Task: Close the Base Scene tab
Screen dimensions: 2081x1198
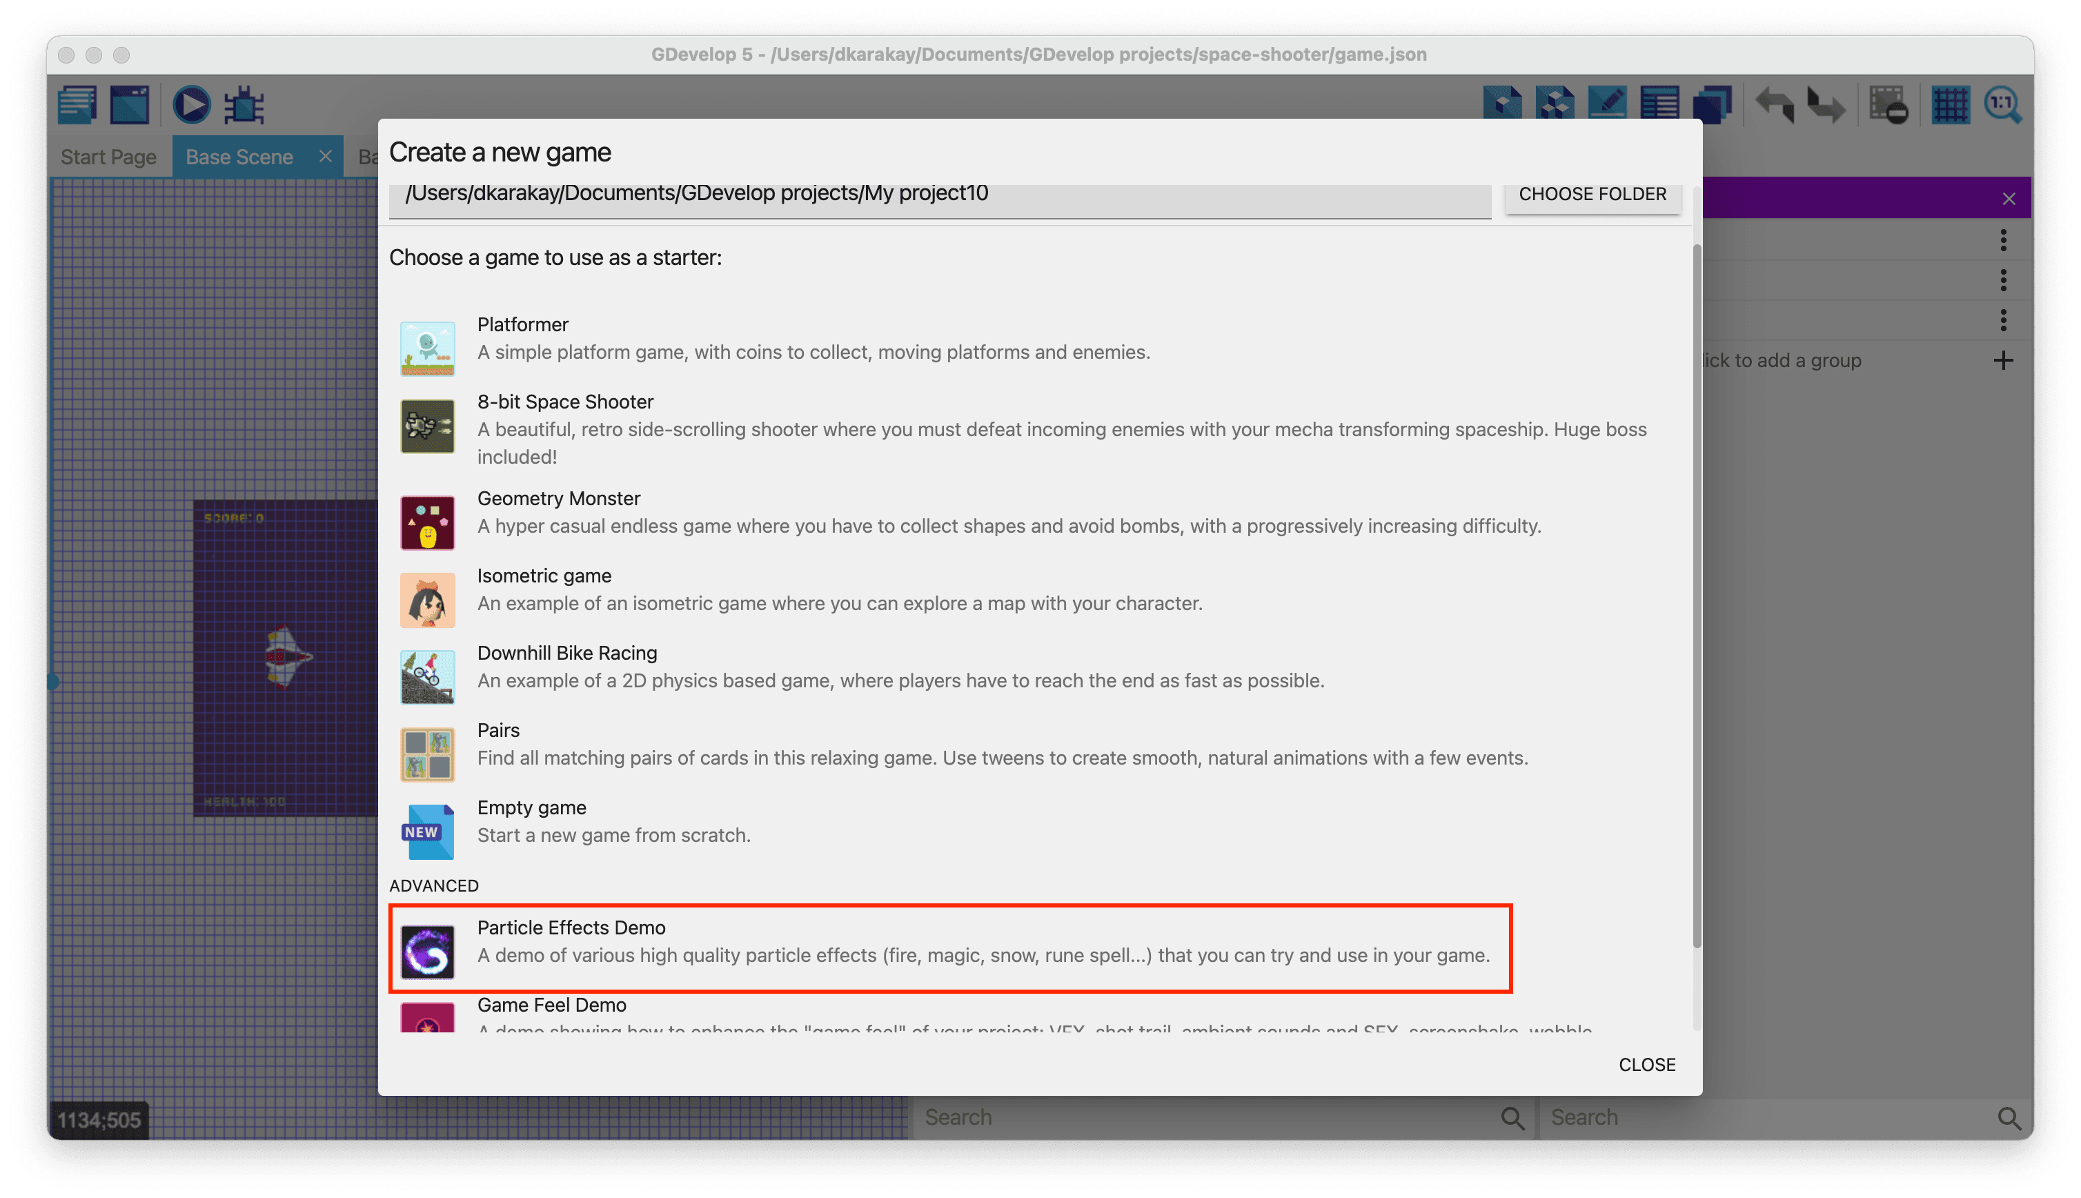Action: (326, 157)
